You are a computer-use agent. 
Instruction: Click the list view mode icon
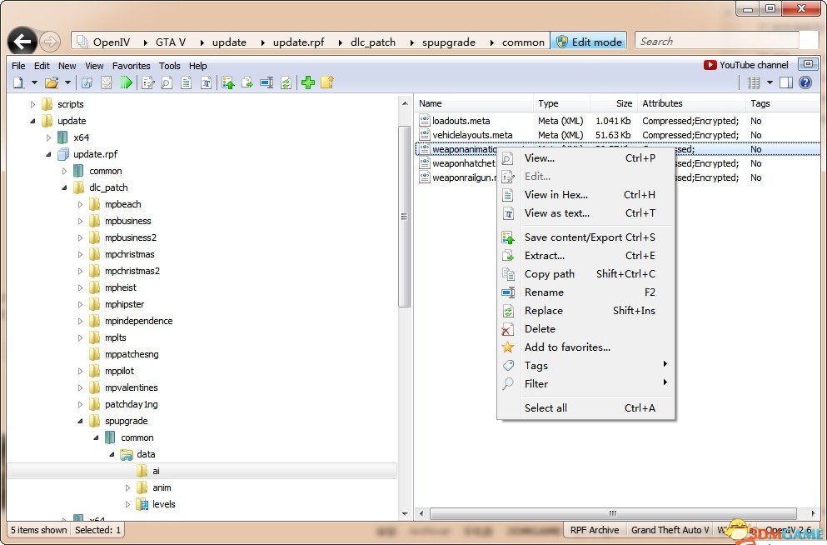tap(755, 82)
